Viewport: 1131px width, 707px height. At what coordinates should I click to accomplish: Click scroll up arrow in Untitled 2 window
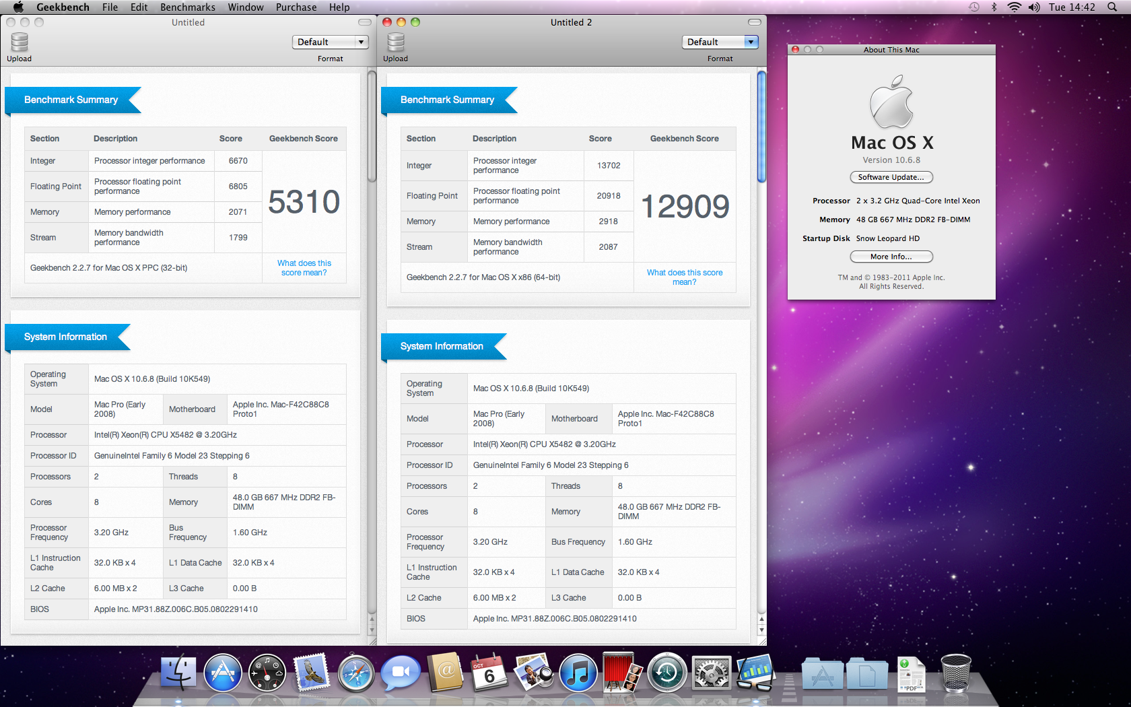(x=762, y=619)
